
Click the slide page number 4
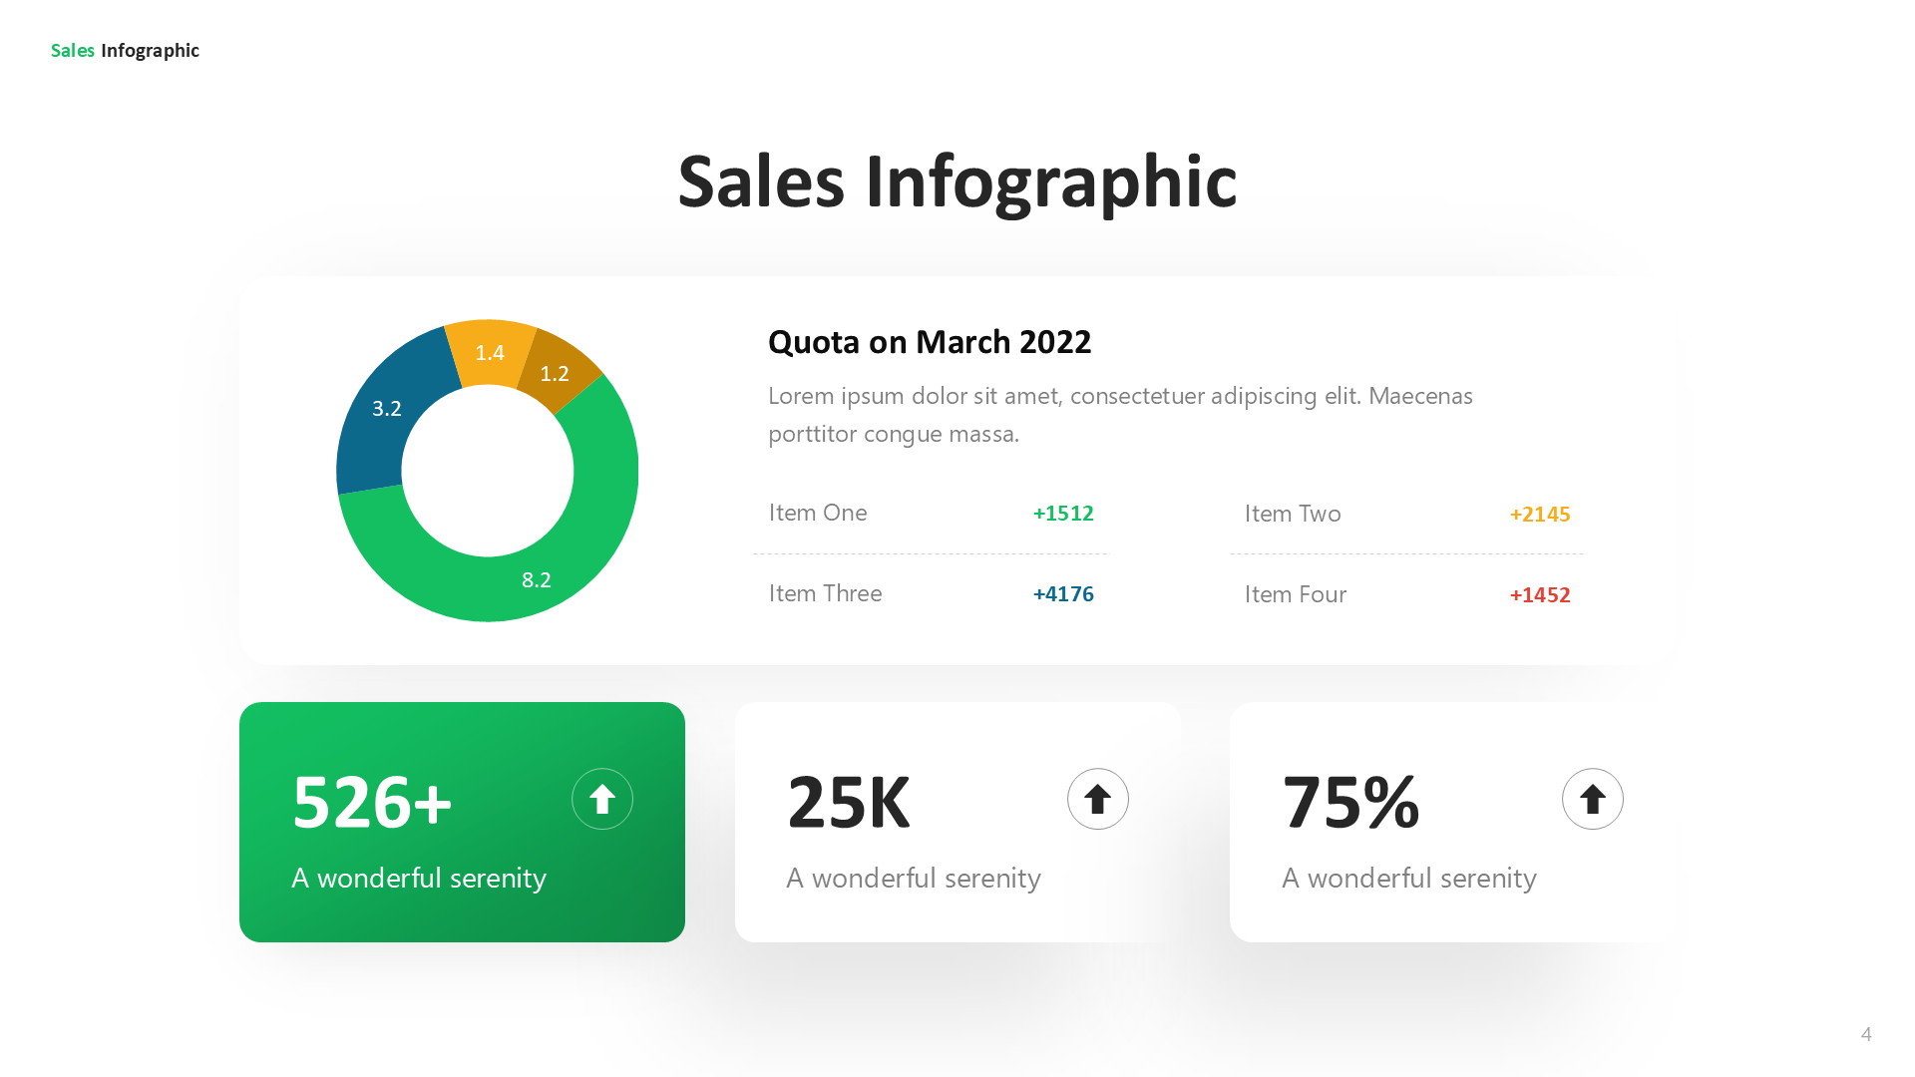tap(1866, 1034)
